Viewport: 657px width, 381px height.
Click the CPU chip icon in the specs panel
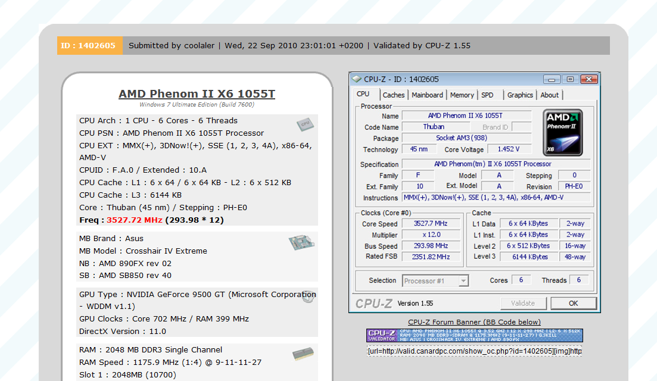304,124
